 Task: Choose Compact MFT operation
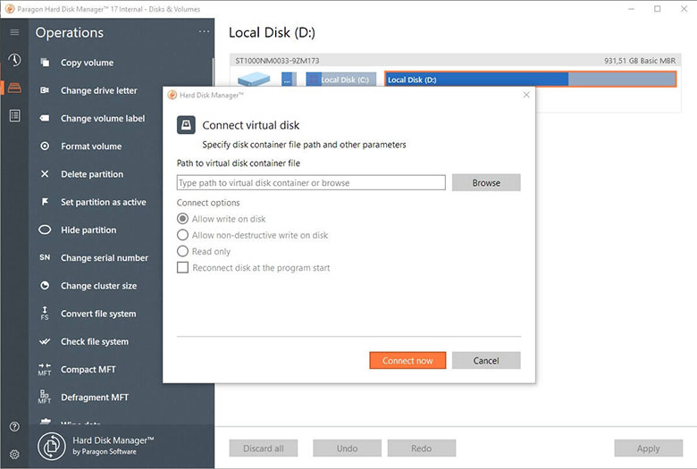(x=88, y=370)
